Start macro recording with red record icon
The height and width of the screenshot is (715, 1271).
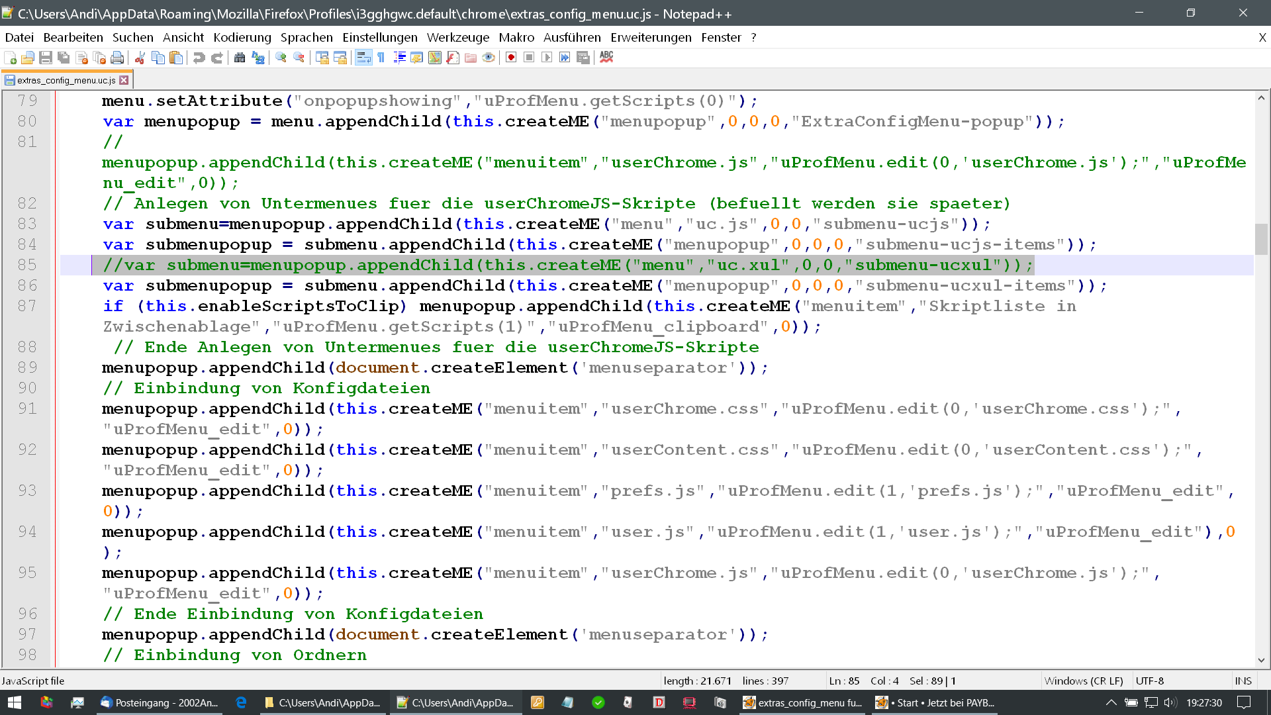pos(511,58)
